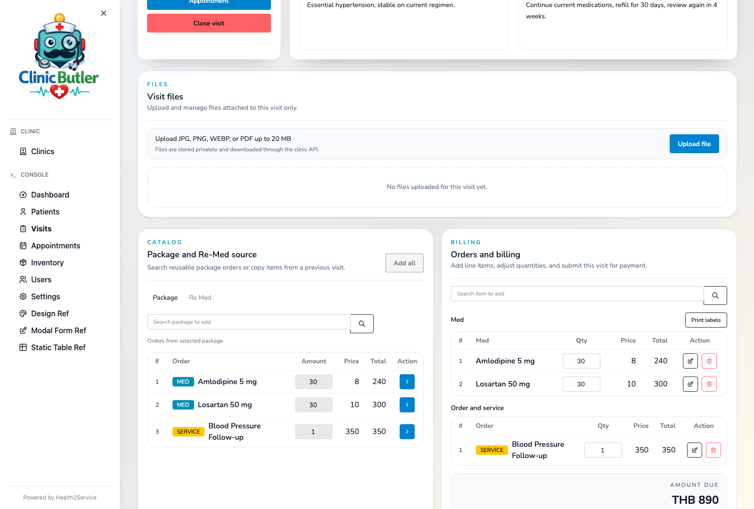Click the quantity field for Amlodipine 5 mg
The height and width of the screenshot is (509, 754).
(581, 361)
